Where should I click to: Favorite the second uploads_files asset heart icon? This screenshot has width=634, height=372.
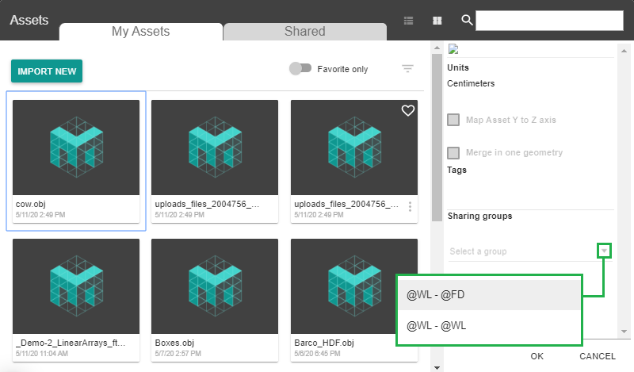(408, 111)
